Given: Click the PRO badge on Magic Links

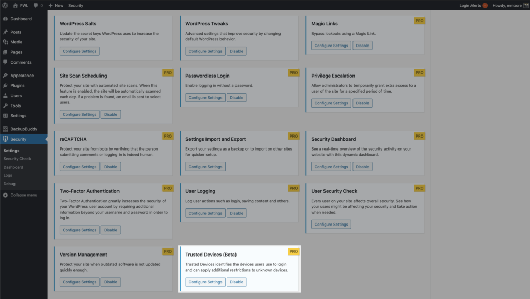Looking at the screenshot, I should point(419,21).
